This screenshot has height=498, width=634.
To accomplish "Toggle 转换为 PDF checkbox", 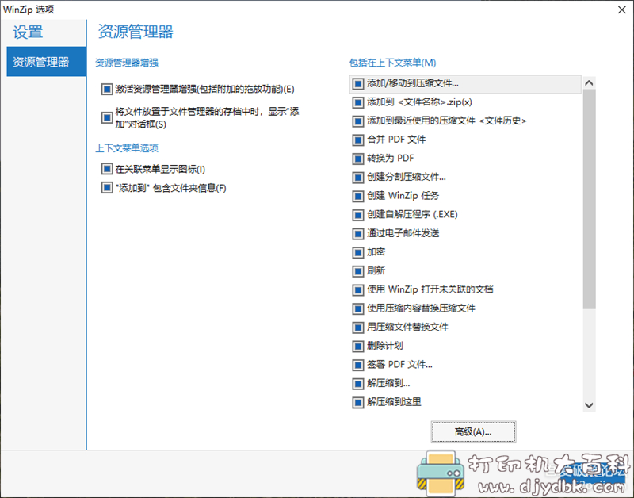I will (x=358, y=159).
